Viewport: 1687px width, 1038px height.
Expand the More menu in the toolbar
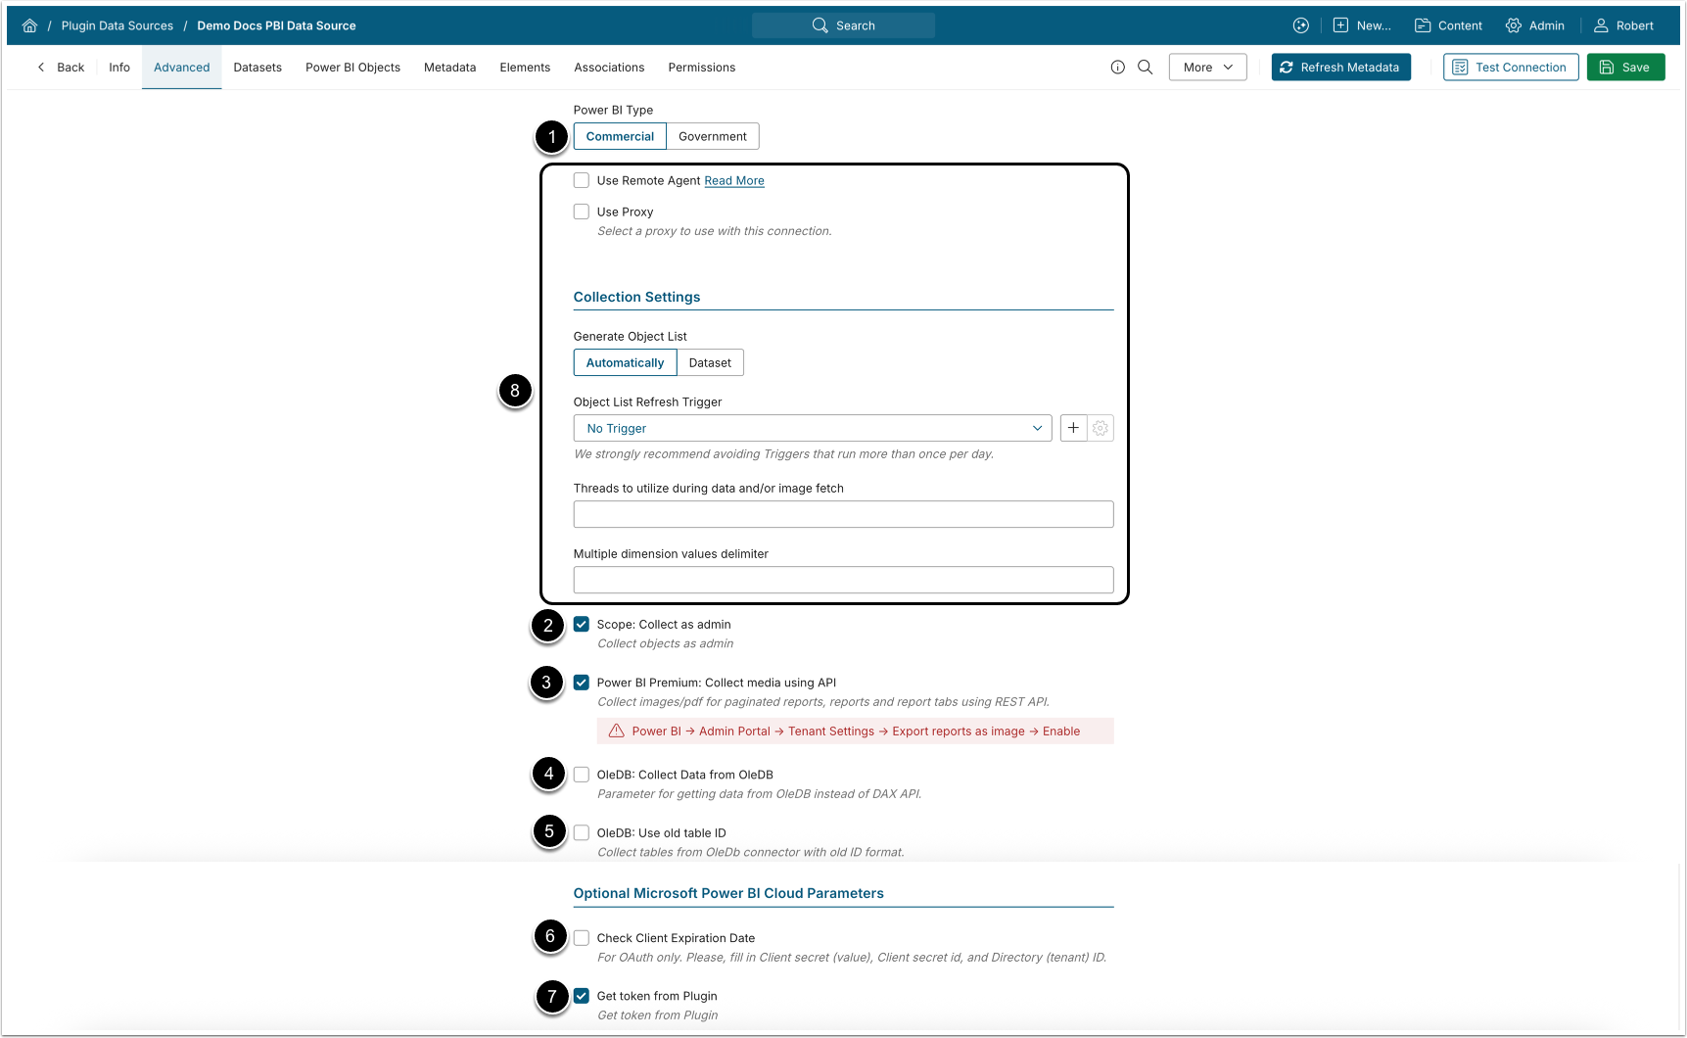point(1206,67)
